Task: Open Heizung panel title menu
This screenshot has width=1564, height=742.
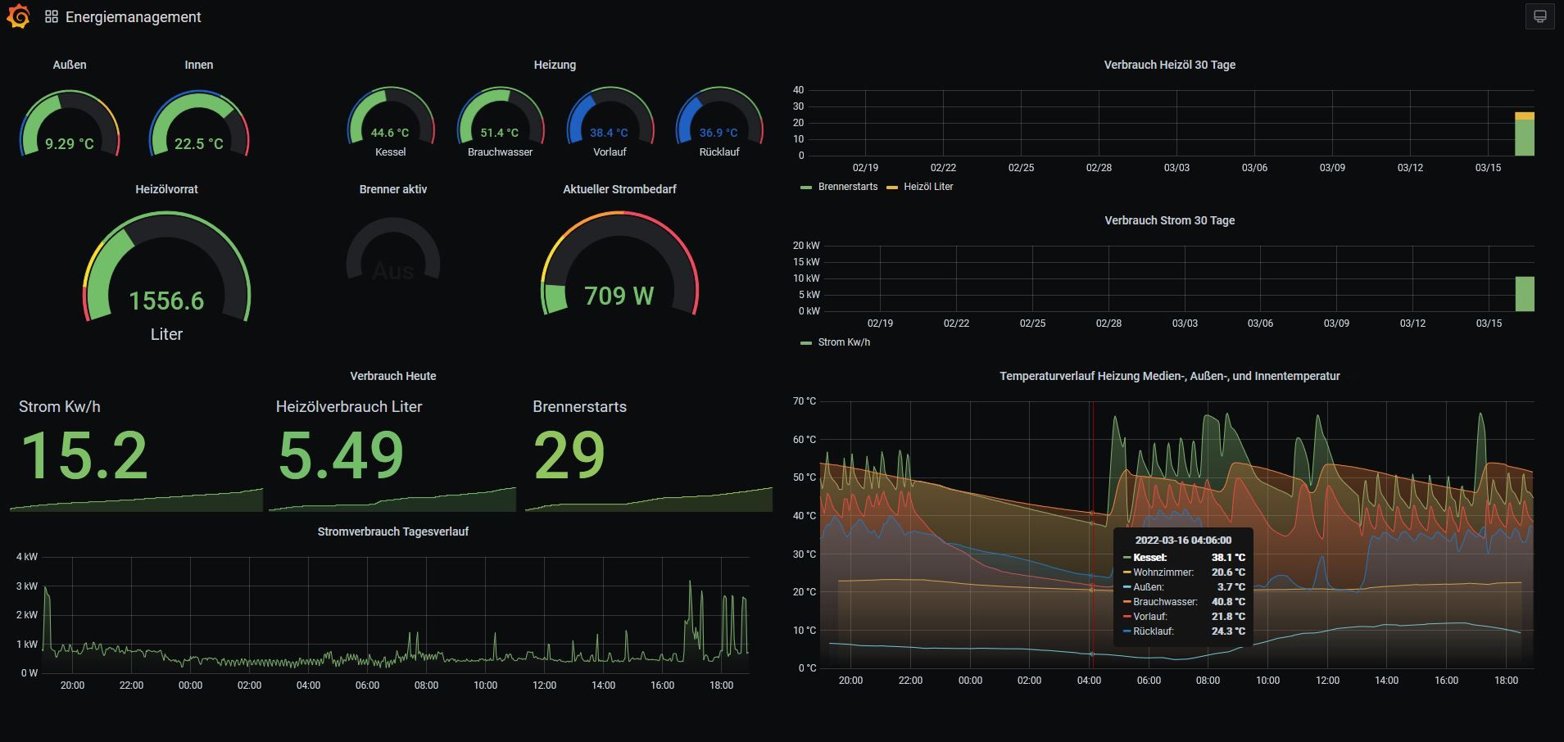Action: [x=555, y=65]
